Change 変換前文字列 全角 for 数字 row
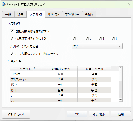The image size is (133, 121). [x=61, y=85]
